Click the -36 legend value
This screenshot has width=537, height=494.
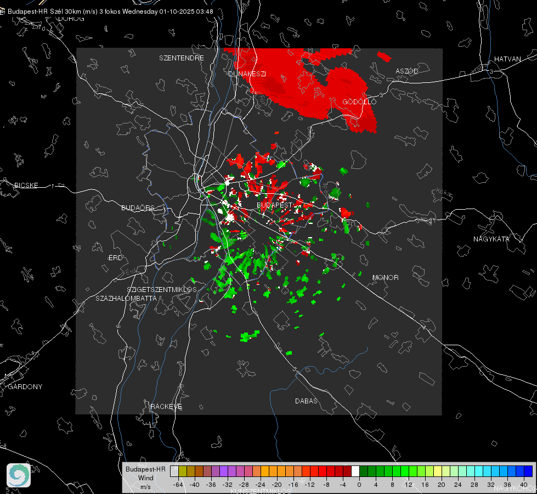pyautogui.click(x=211, y=485)
